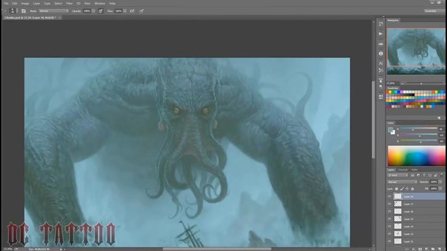
Task: Open the Actions panel play icon
Action: click(381, 34)
